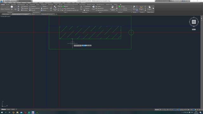The width and height of the screenshot is (203, 114).
Task: Choose the Stretch (Растянуть) tool
Action: (x=25, y=10)
